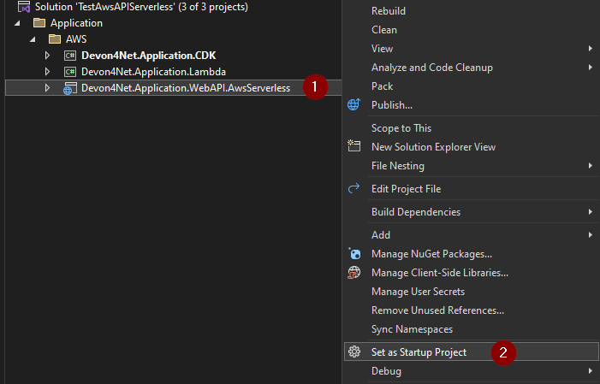The image size is (600, 384).
Task: Choose Sync Namespaces
Action: 412,329
